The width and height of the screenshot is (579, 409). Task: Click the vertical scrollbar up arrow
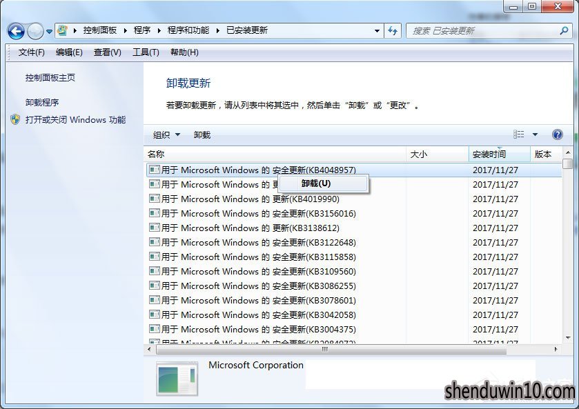point(568,152)
